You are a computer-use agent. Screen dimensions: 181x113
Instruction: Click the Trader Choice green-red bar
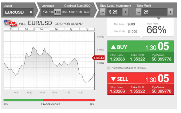49,100
